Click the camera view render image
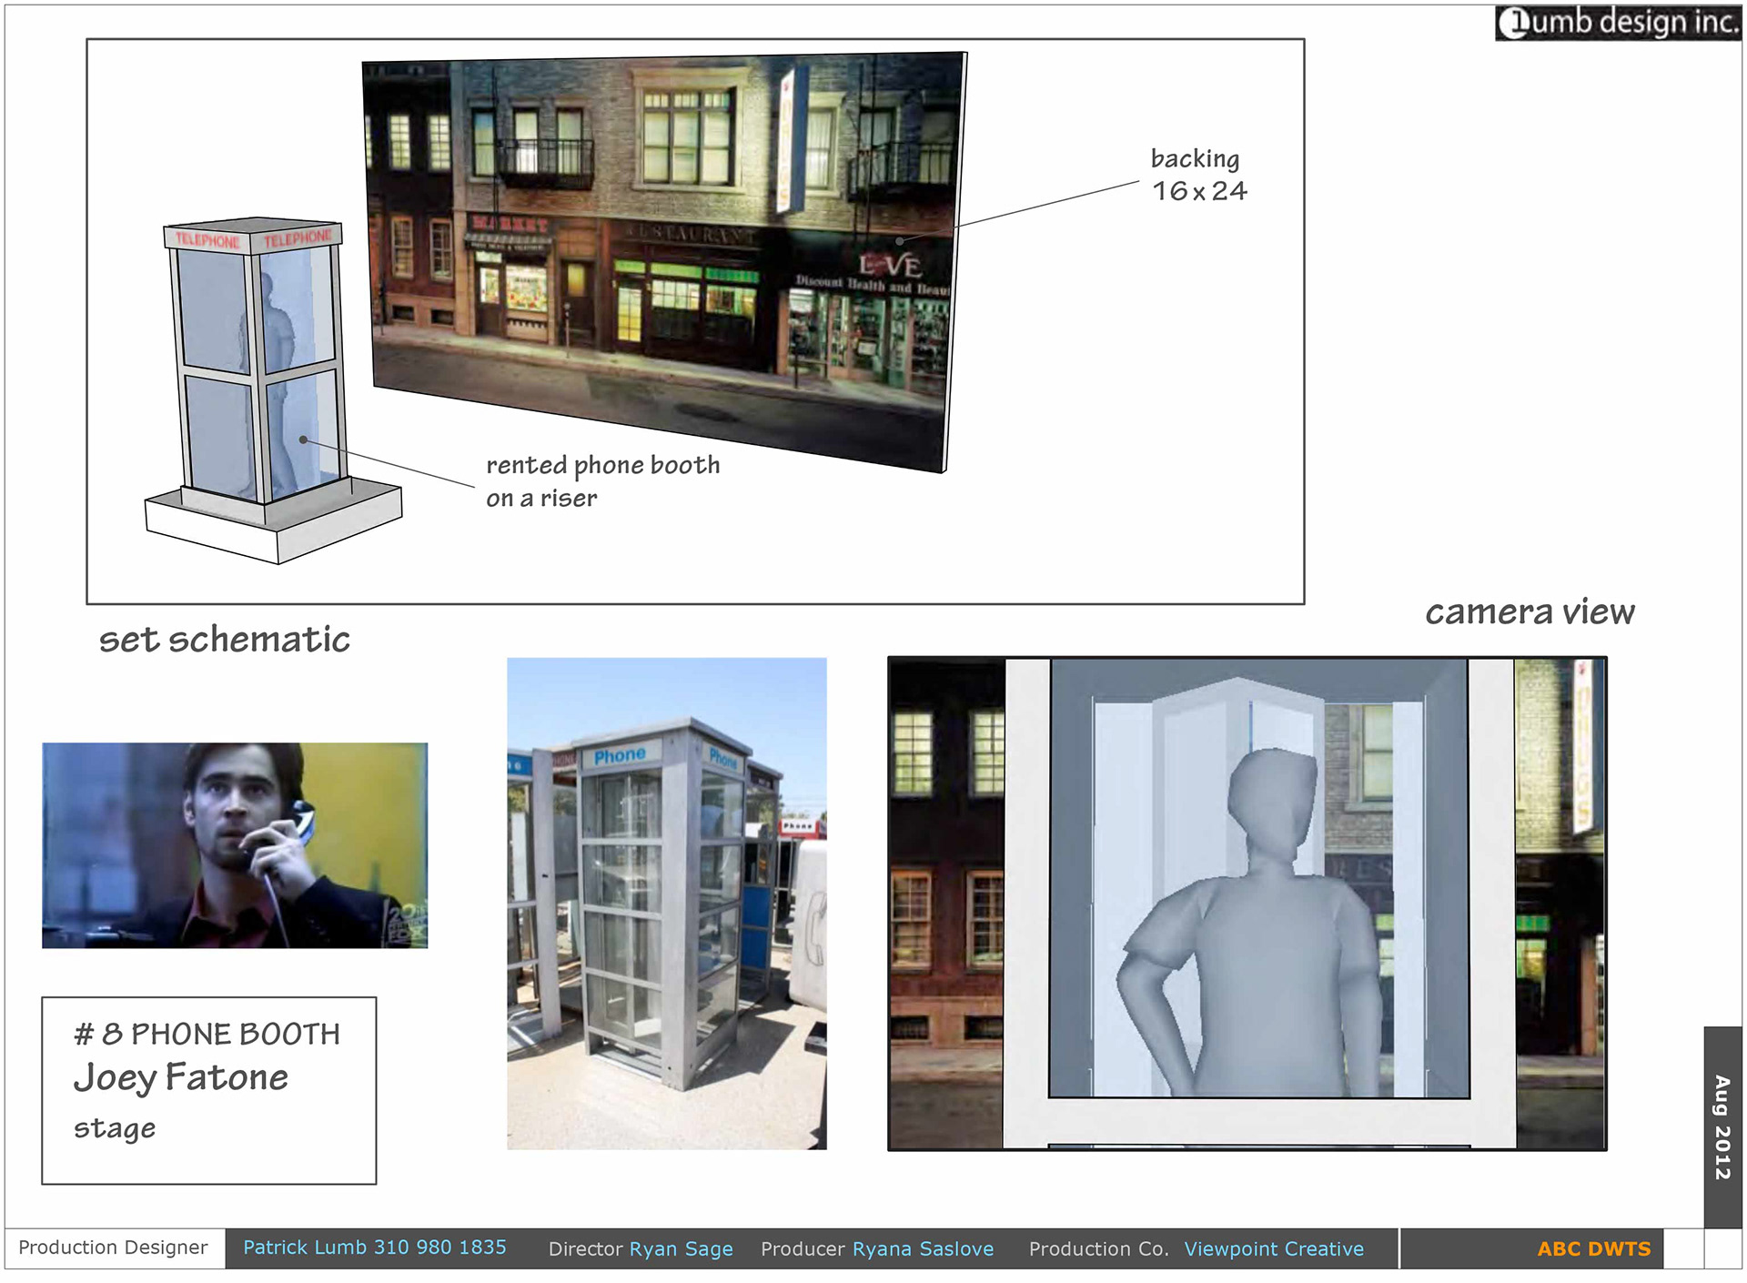1747x1283 pixels. (x=1247, y=903)
